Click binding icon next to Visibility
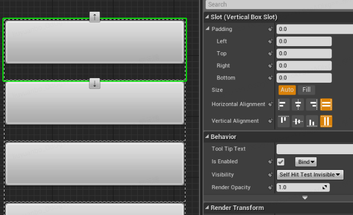353x215 pixels. coord(270,174)
